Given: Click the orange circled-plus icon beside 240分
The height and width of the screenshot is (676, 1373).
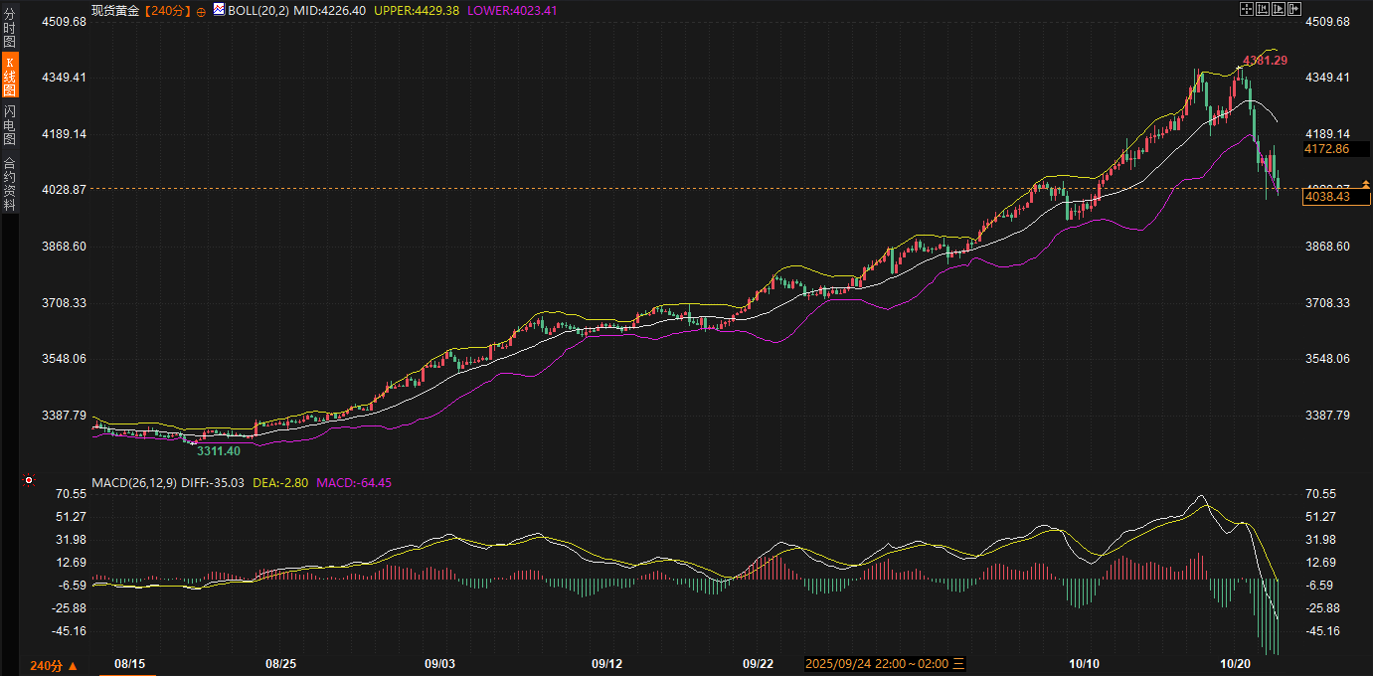Looking at the screenshot, I should coord(201,10).
